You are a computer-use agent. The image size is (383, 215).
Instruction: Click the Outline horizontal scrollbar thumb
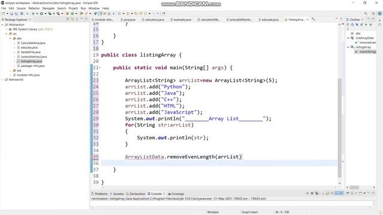click(x=354, y=188)
